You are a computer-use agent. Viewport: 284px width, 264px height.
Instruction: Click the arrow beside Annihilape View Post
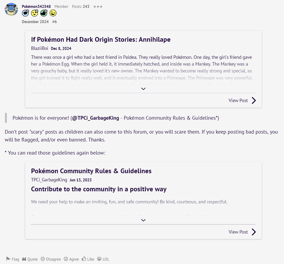[x=254, y=101]
